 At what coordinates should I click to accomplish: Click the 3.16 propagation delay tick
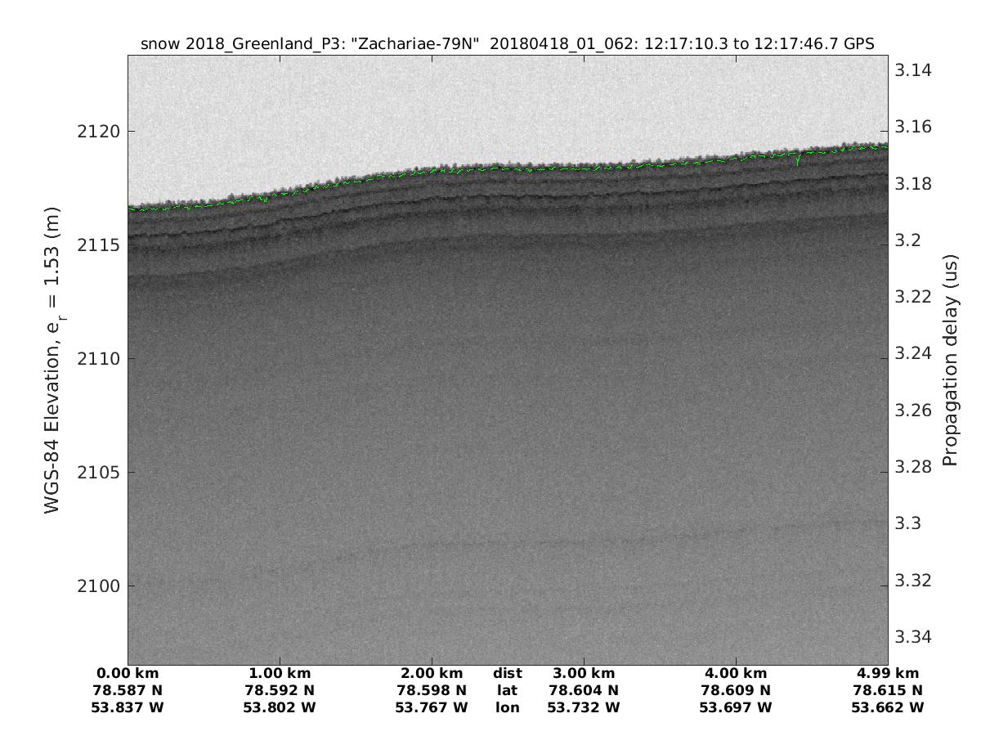click(x=913, y=128)
